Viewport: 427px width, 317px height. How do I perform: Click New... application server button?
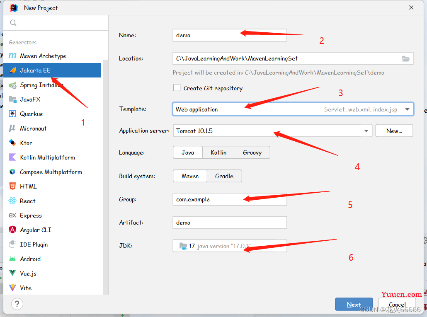pyautogui.click(x=394, y=131)
